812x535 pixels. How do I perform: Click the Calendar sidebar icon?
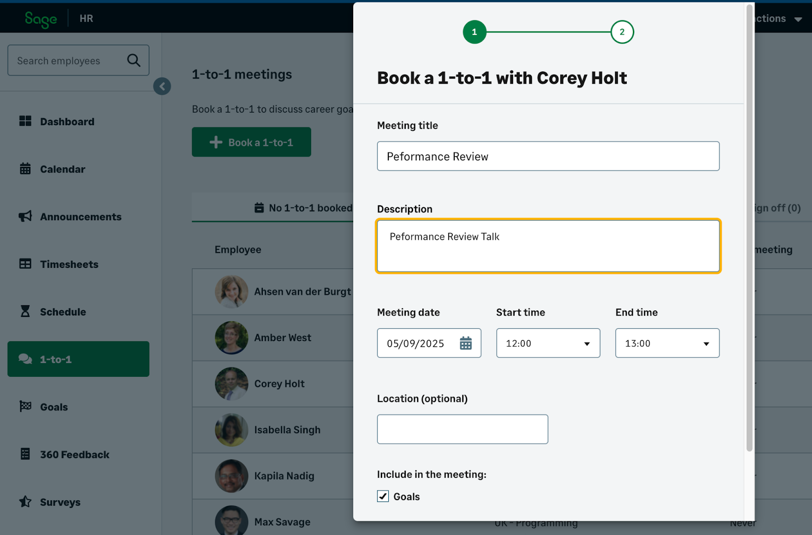(25, 169)
